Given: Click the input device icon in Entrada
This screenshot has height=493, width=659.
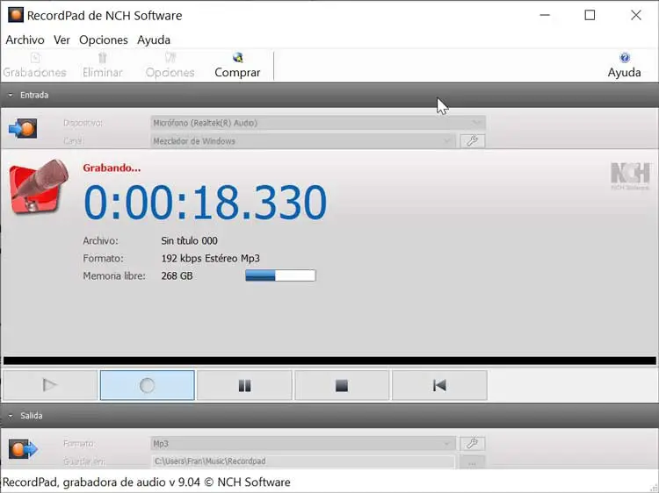Looking at the screenshot, I should (23, 128).
